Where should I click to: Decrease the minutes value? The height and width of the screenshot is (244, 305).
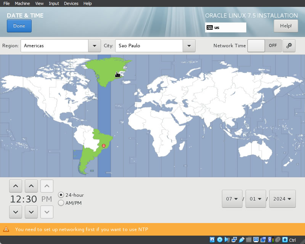click(x=31, y=212)
